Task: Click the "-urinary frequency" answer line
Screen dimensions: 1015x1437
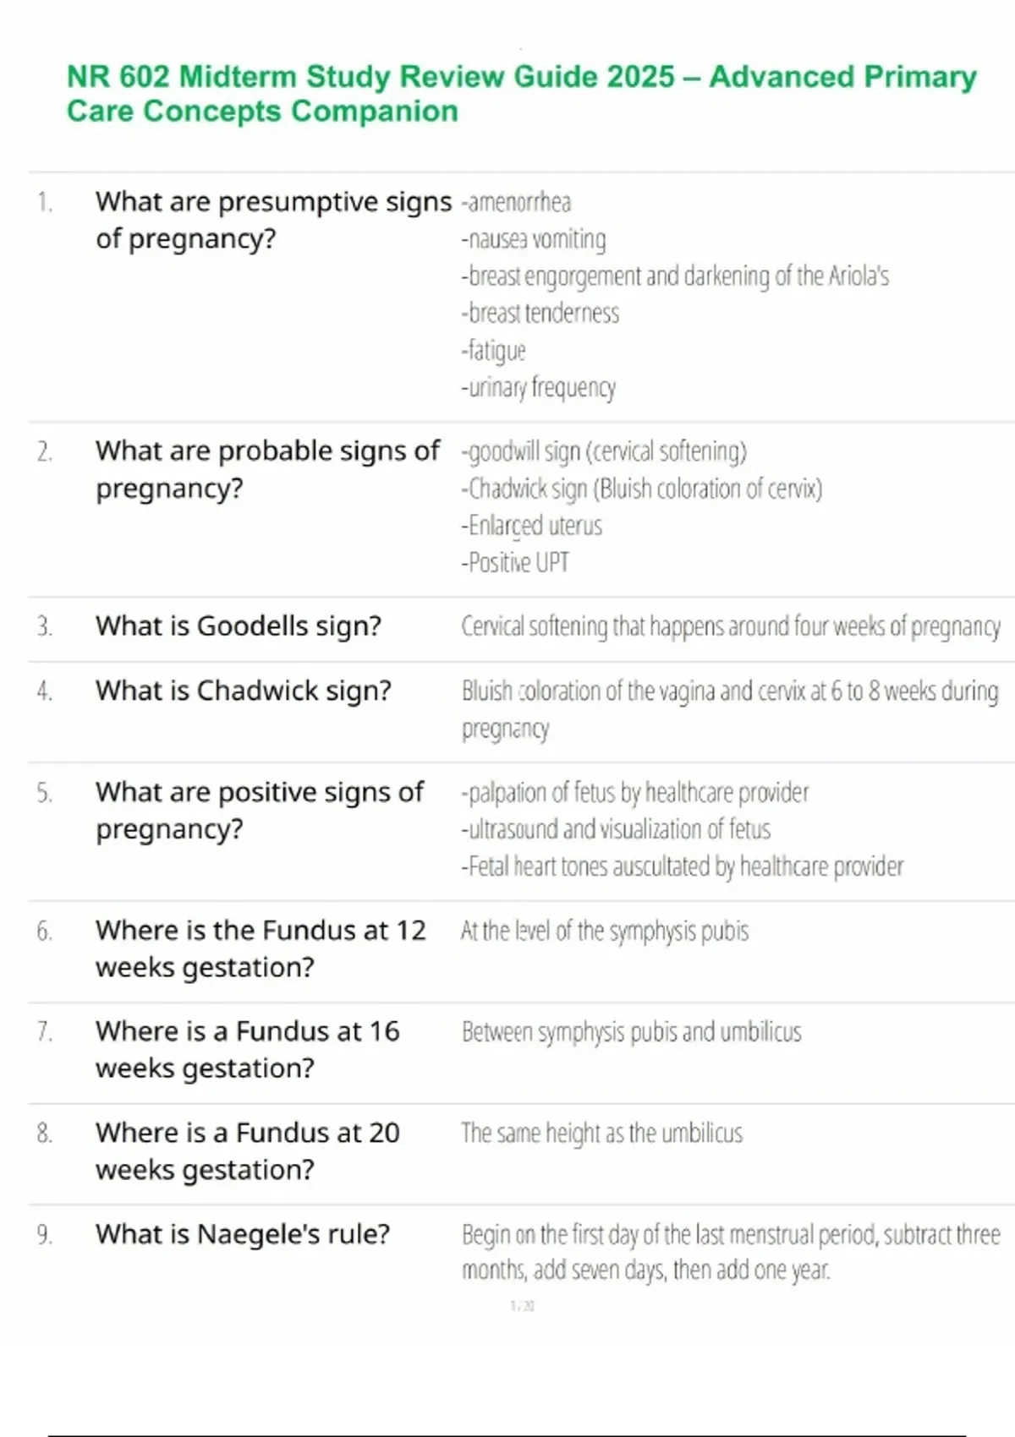Action: click(x=538, y=388)
